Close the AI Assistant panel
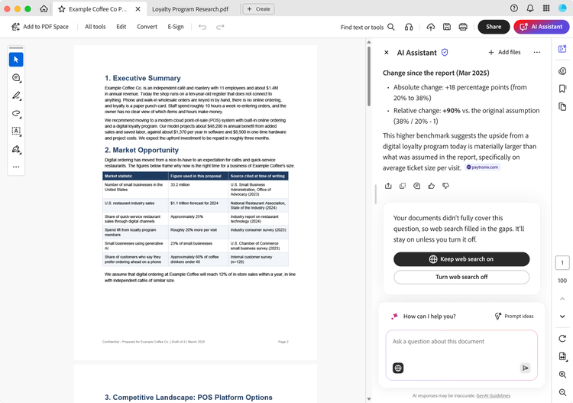The height and width of the screenshot is (403, 573). [387, 52]
